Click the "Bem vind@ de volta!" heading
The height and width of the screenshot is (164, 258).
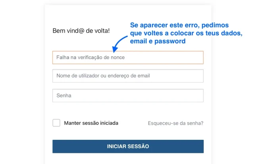[x=81, y=31]
